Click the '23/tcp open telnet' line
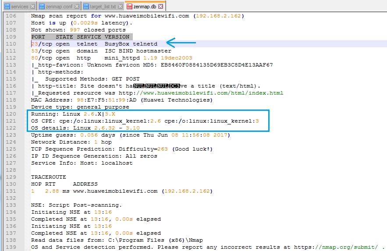 point(94,44)
